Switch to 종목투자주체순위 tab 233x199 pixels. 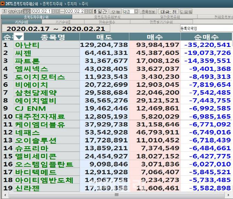pos(37,17)
